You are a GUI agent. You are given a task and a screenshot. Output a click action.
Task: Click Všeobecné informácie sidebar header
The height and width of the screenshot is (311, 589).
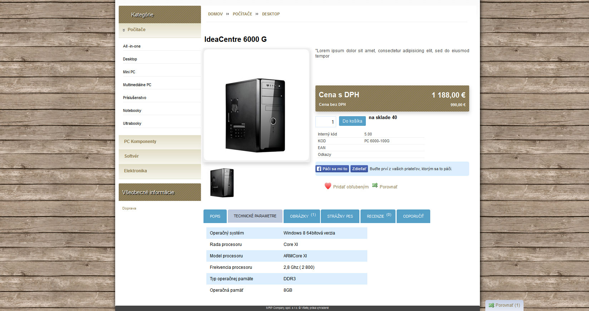160,192
